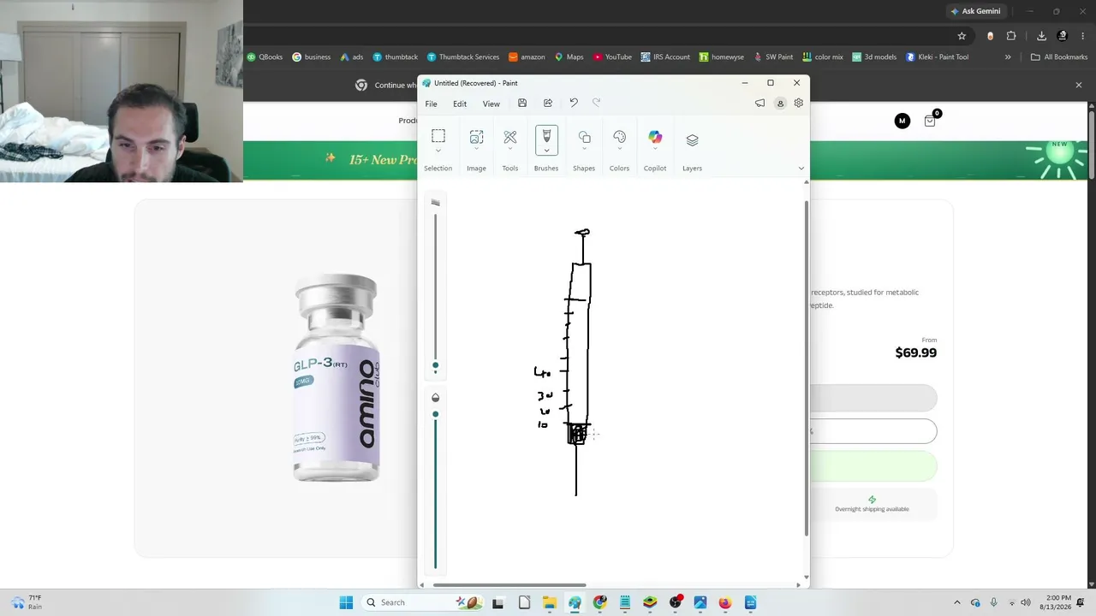This screenshot has height=616, width=1096.
Task: Dismiss the Chrome notification bar
Action: click(x=1079, y=85)
